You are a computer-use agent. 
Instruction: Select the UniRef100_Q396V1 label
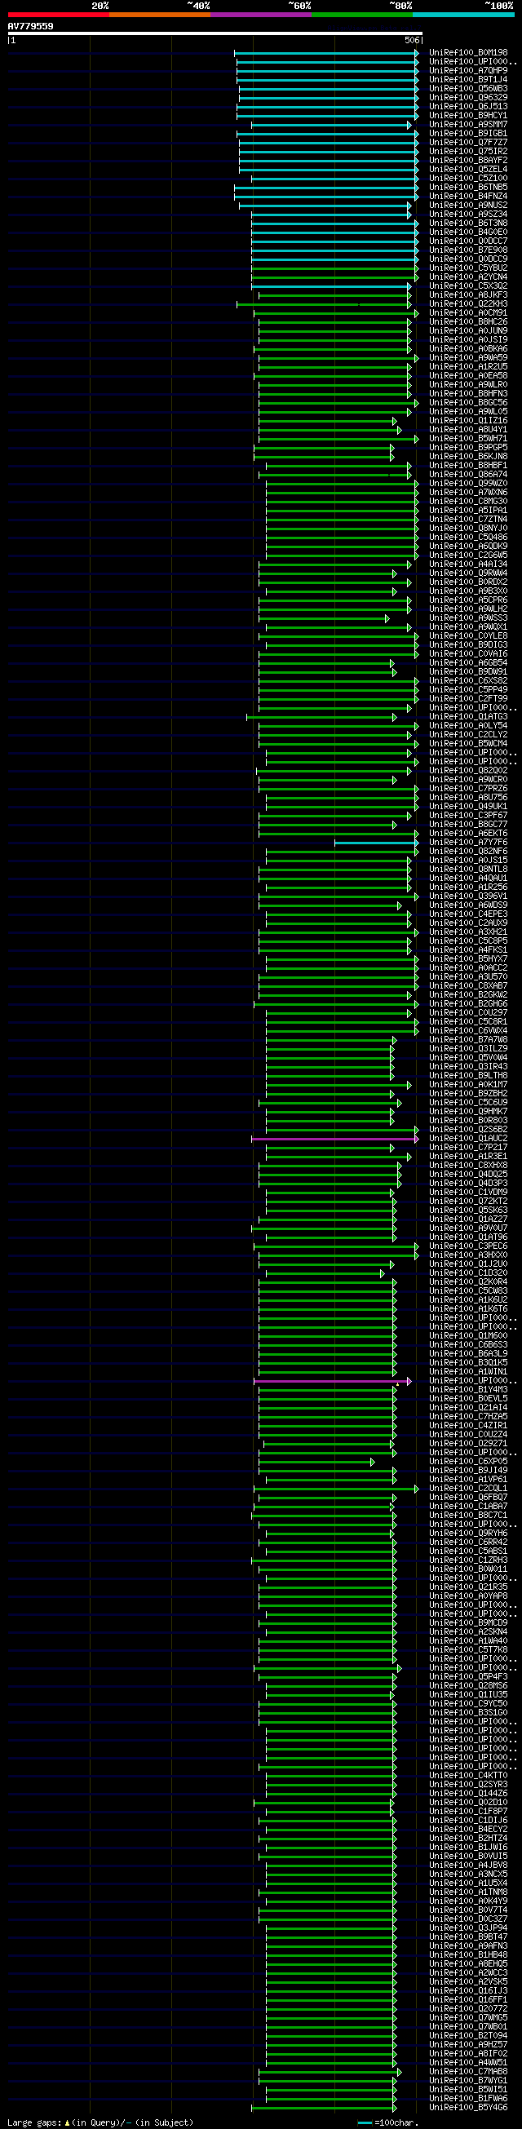(468, 896)
